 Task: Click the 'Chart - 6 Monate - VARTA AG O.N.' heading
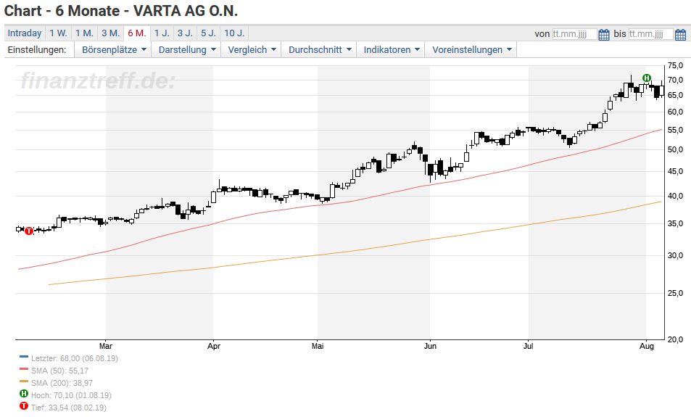click(121, 11)
